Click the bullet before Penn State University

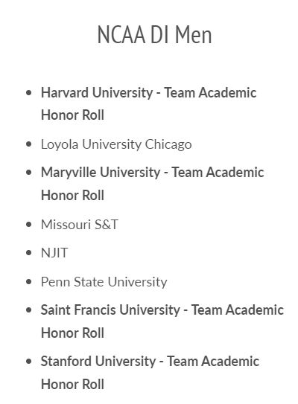pos(29,282)
